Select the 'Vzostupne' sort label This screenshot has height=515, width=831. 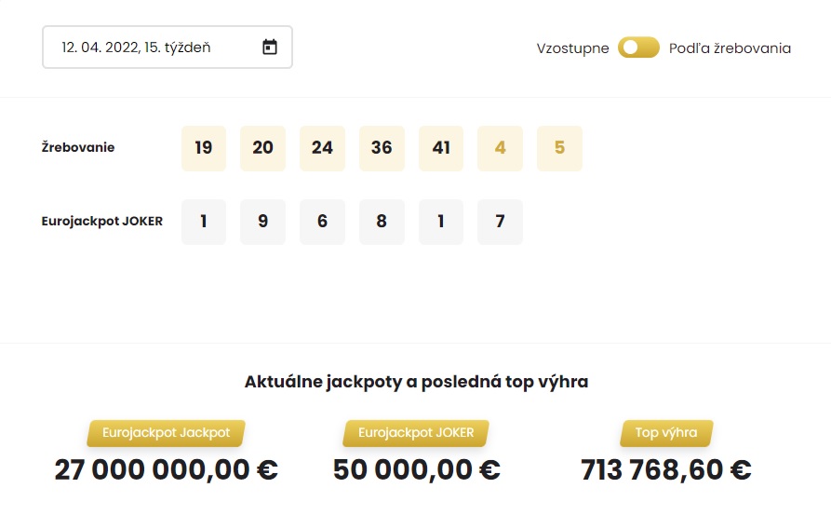(x=572, y=48)
